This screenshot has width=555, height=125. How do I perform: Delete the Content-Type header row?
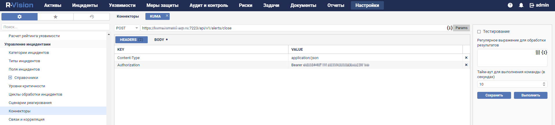point(466,58)
